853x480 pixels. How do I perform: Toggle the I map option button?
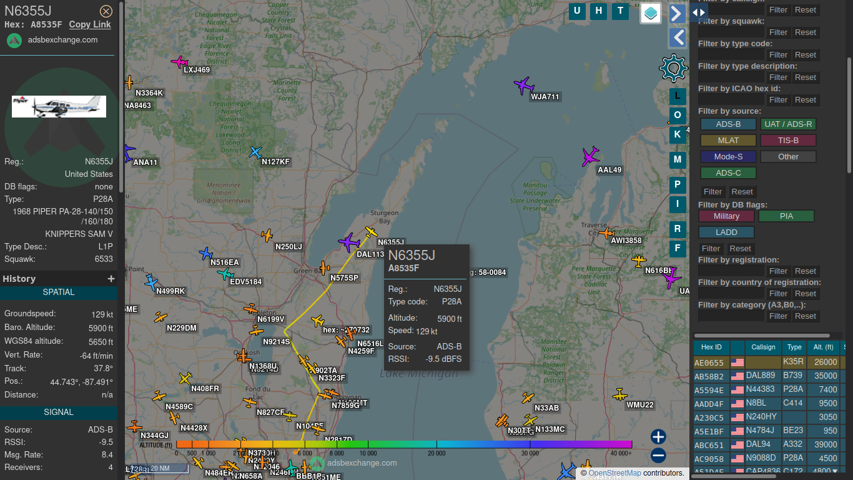(x=678, y=203)
